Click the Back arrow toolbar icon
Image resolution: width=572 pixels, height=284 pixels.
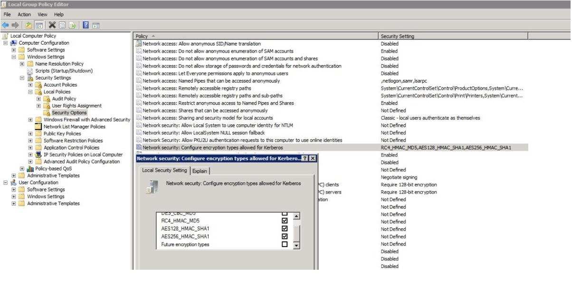pos(5,25)
